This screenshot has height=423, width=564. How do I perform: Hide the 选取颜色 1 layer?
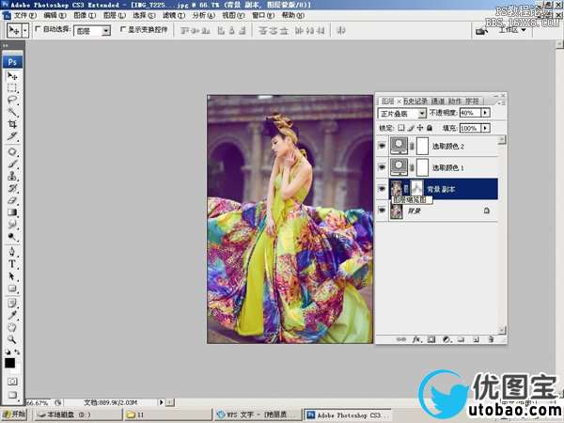coord(382,167)
